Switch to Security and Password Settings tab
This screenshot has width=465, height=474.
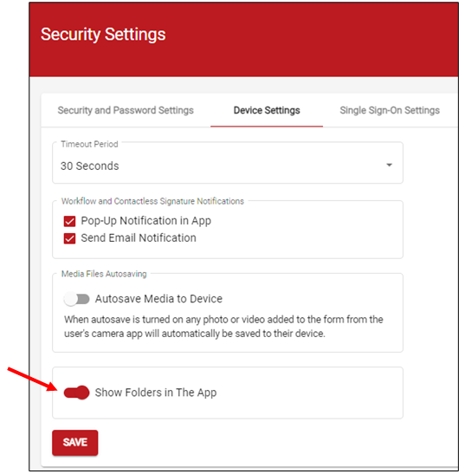[126, 110]
